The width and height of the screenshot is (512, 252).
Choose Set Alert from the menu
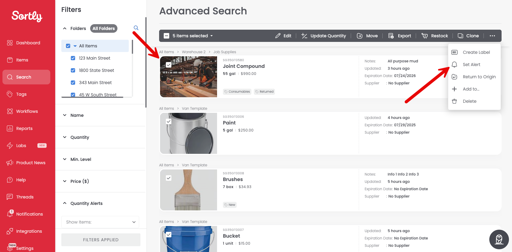474,65
